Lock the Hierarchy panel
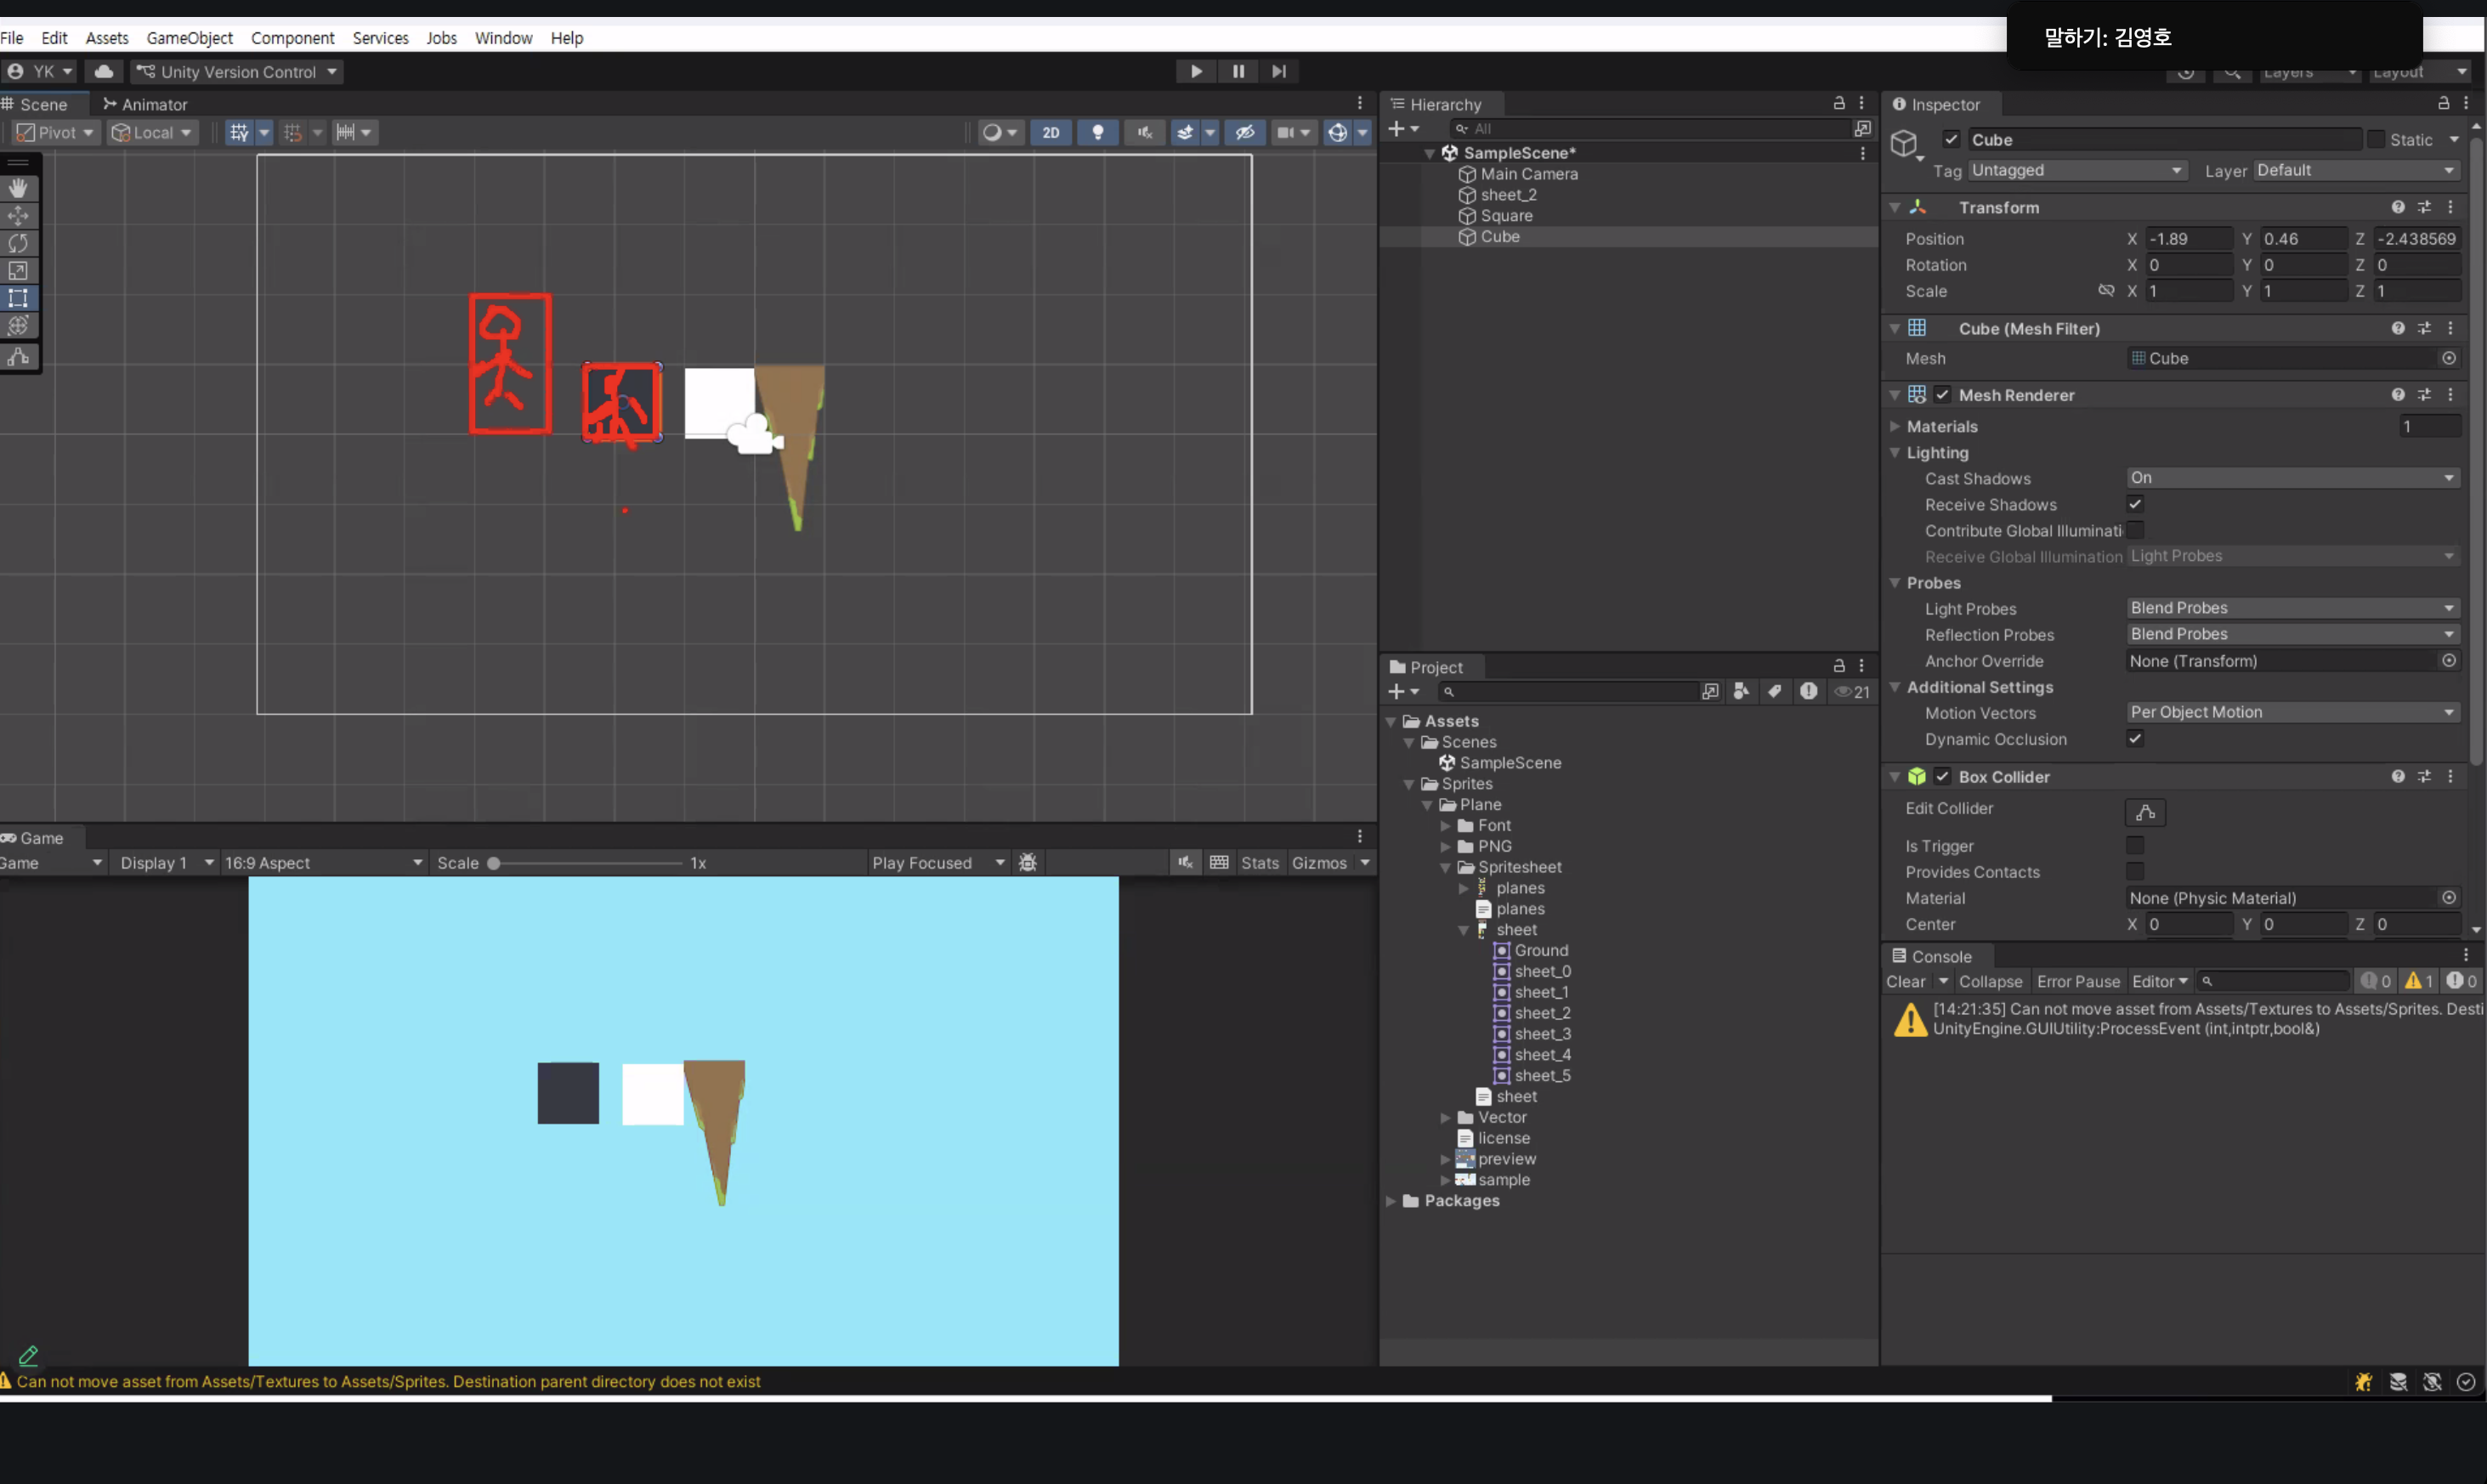 (1838, 103)
